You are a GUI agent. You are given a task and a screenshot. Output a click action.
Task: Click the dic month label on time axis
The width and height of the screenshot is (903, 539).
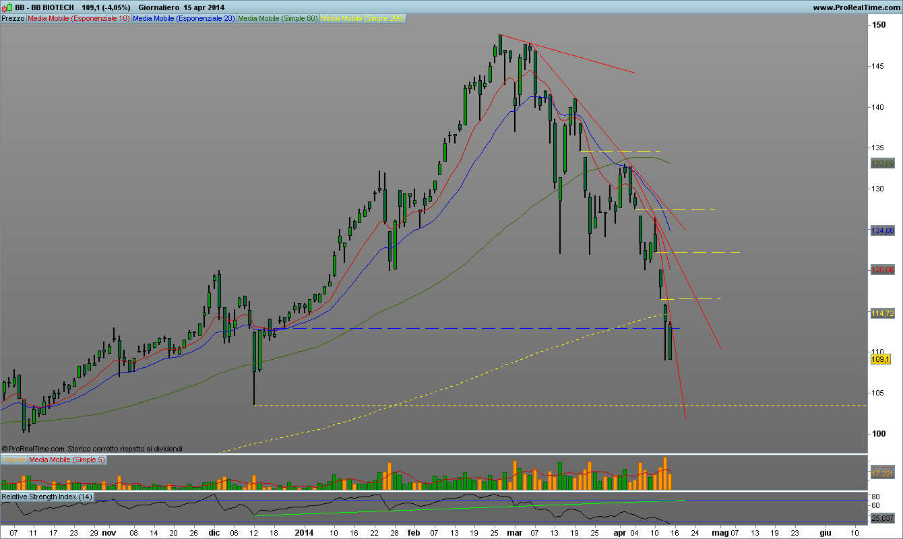[x=214, y=532]
